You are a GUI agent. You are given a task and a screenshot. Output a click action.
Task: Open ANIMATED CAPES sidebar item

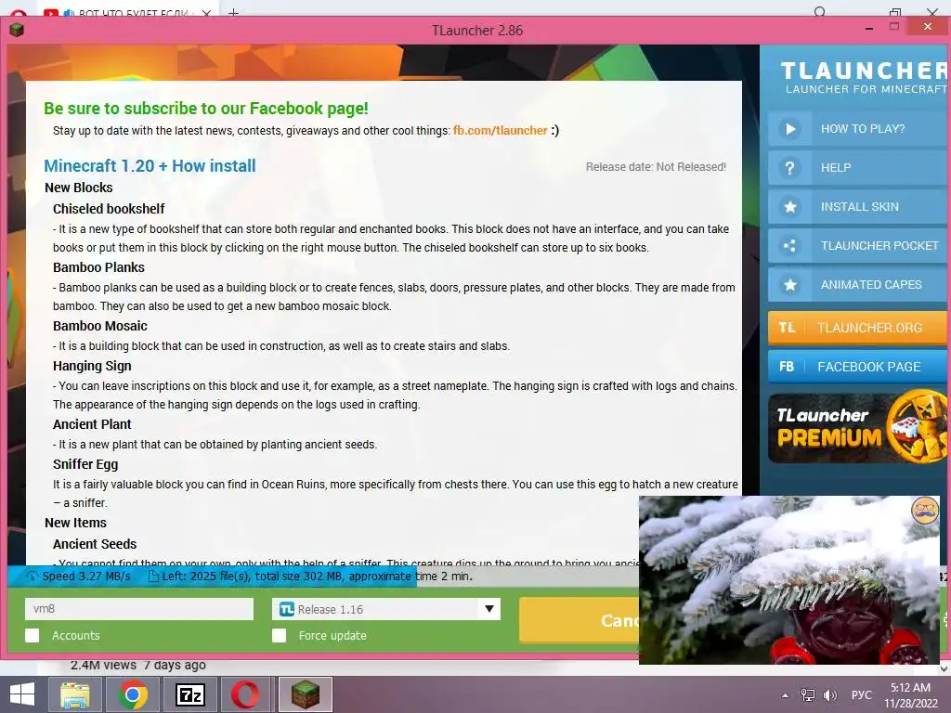pyautogui.click(x=859, y=284)
